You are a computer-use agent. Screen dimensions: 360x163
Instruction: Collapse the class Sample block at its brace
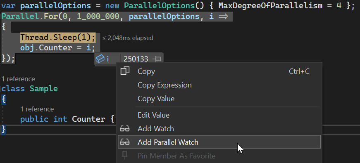3,99
